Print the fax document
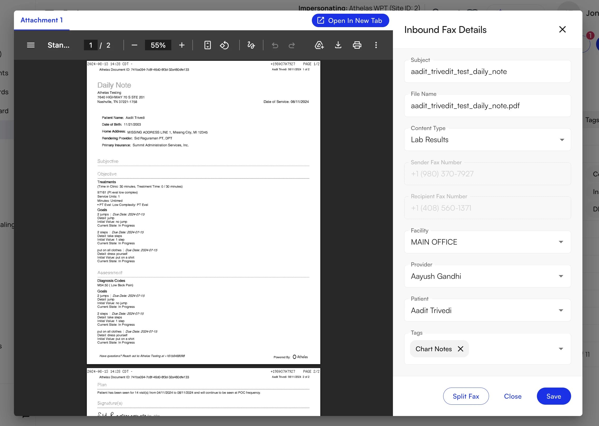Screen dimensions: 599x426 pos(357,45)
